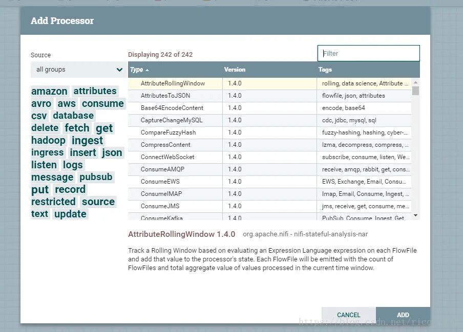Filter by the pubsub tag
The width and height of the screenshot is (463, 332).
tap(96, 177)
